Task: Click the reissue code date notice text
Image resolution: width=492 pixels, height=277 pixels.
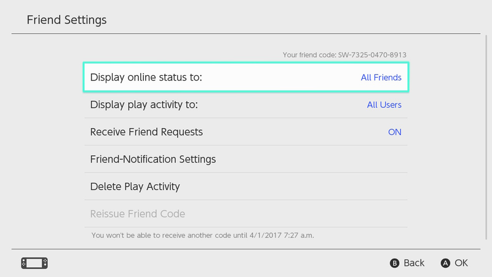Action: [203, 235]
